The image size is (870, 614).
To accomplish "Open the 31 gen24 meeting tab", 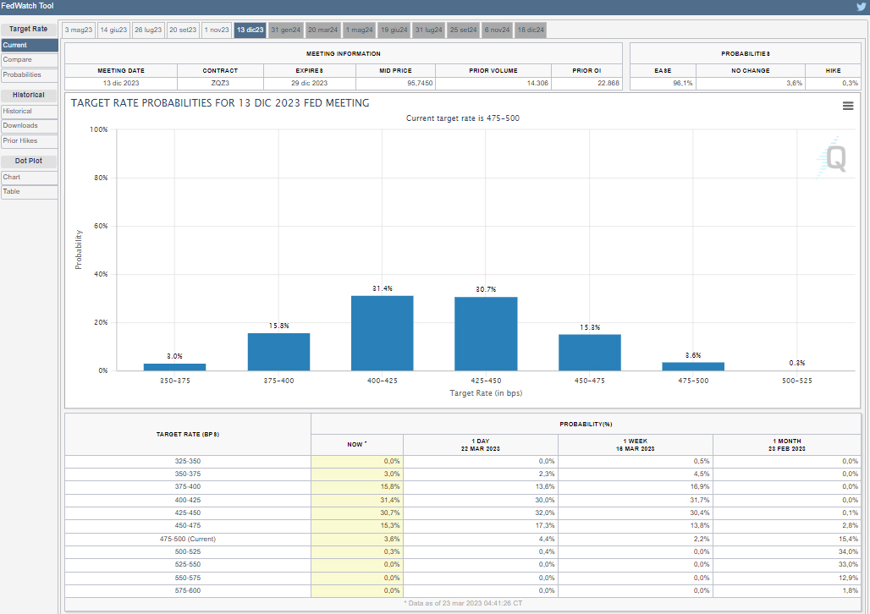I will coord(285,30).
